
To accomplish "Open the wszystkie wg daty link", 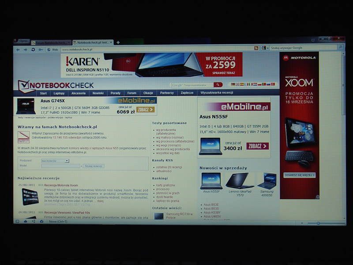I will coord(168,153).
